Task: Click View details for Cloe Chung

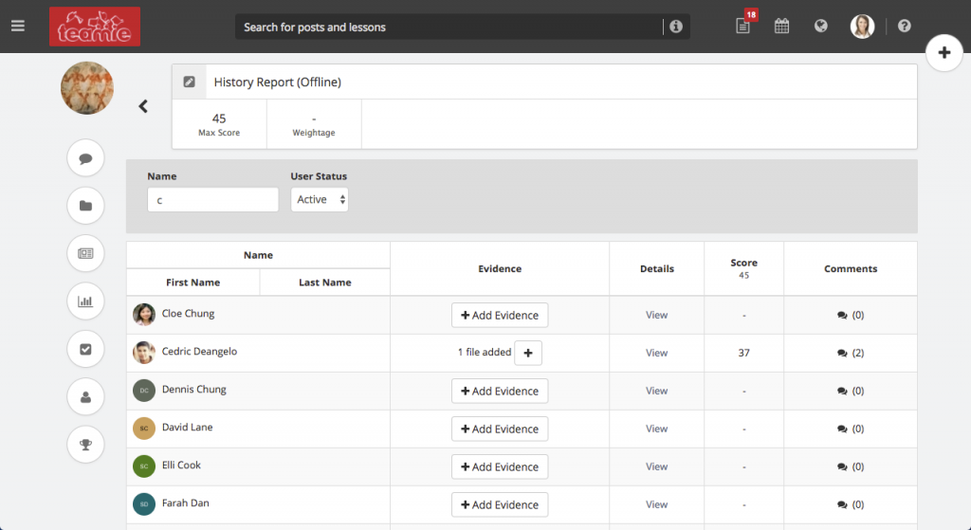Action: (656, 315)
